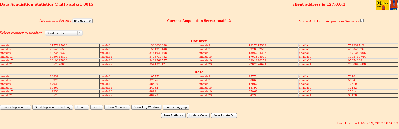This screenshot has height=129, width=399.
Task: Click client address is 127.0.0.1 text
Action: pyautogui.click(x=319, y=4)
